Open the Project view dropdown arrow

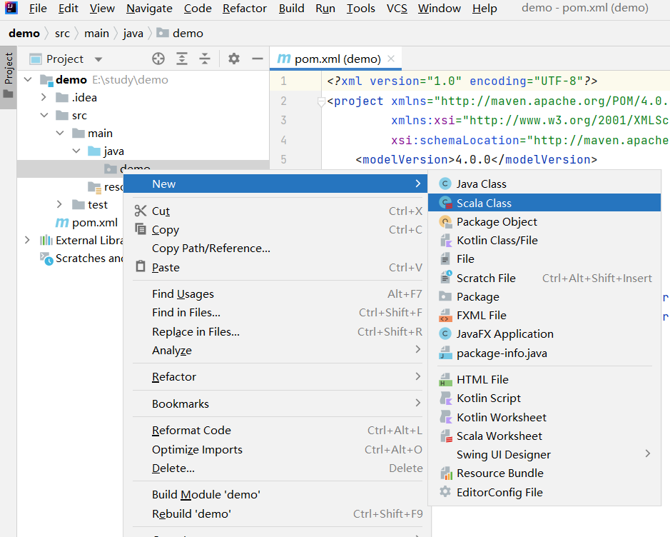click(x=98, y=59)
